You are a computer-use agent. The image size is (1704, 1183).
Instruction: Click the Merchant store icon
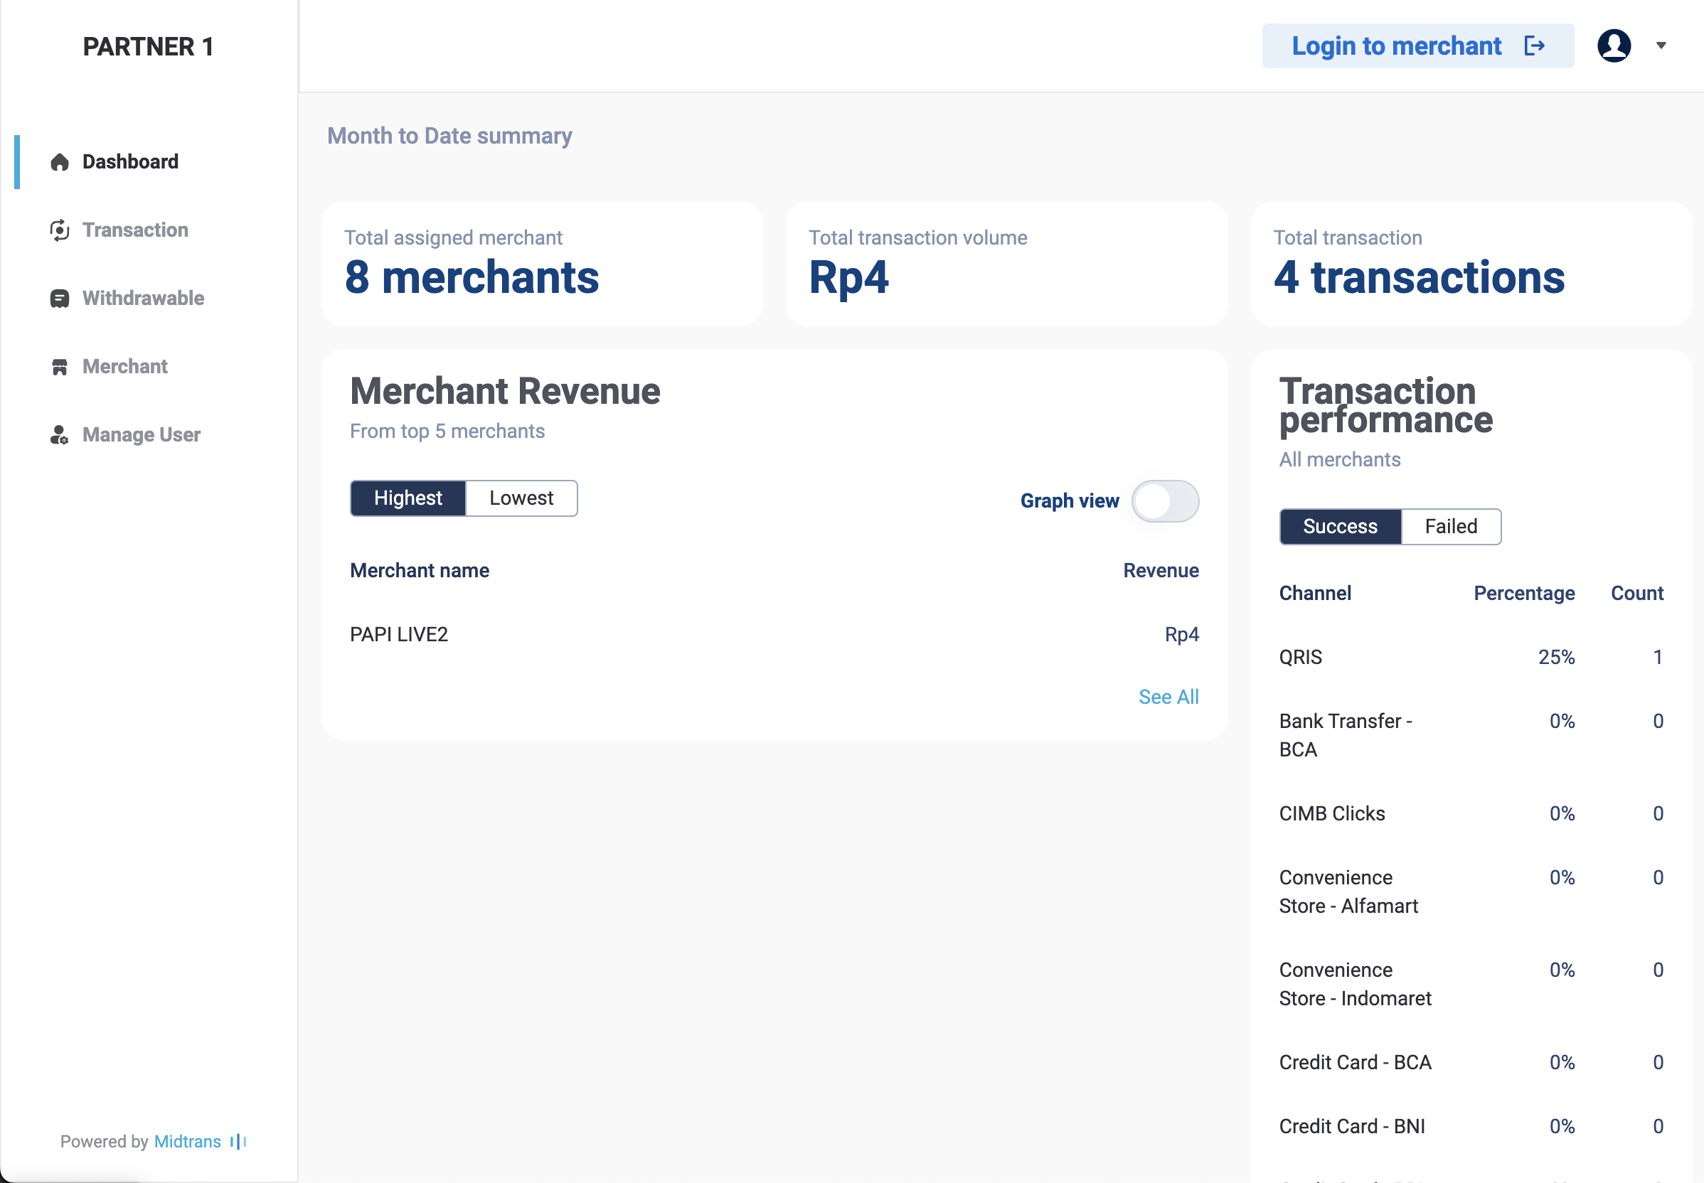point(59,367)
